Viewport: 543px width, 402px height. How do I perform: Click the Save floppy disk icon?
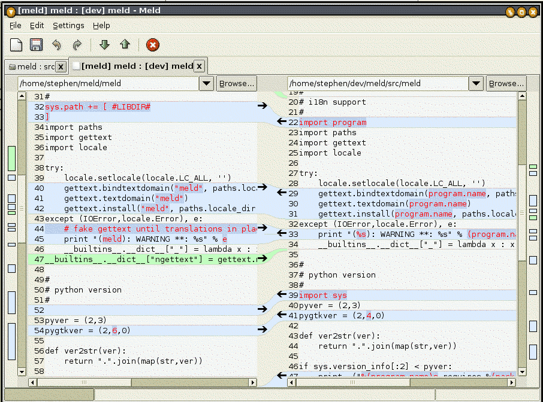[37, 45]
